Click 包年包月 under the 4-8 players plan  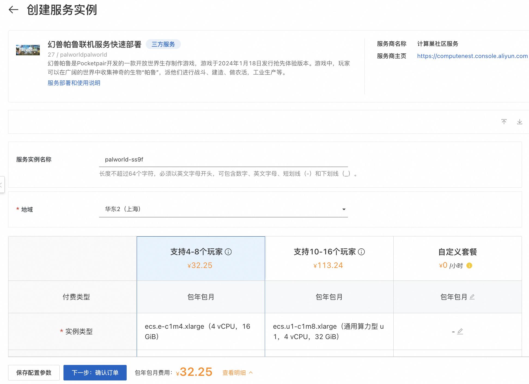point(201,297)
